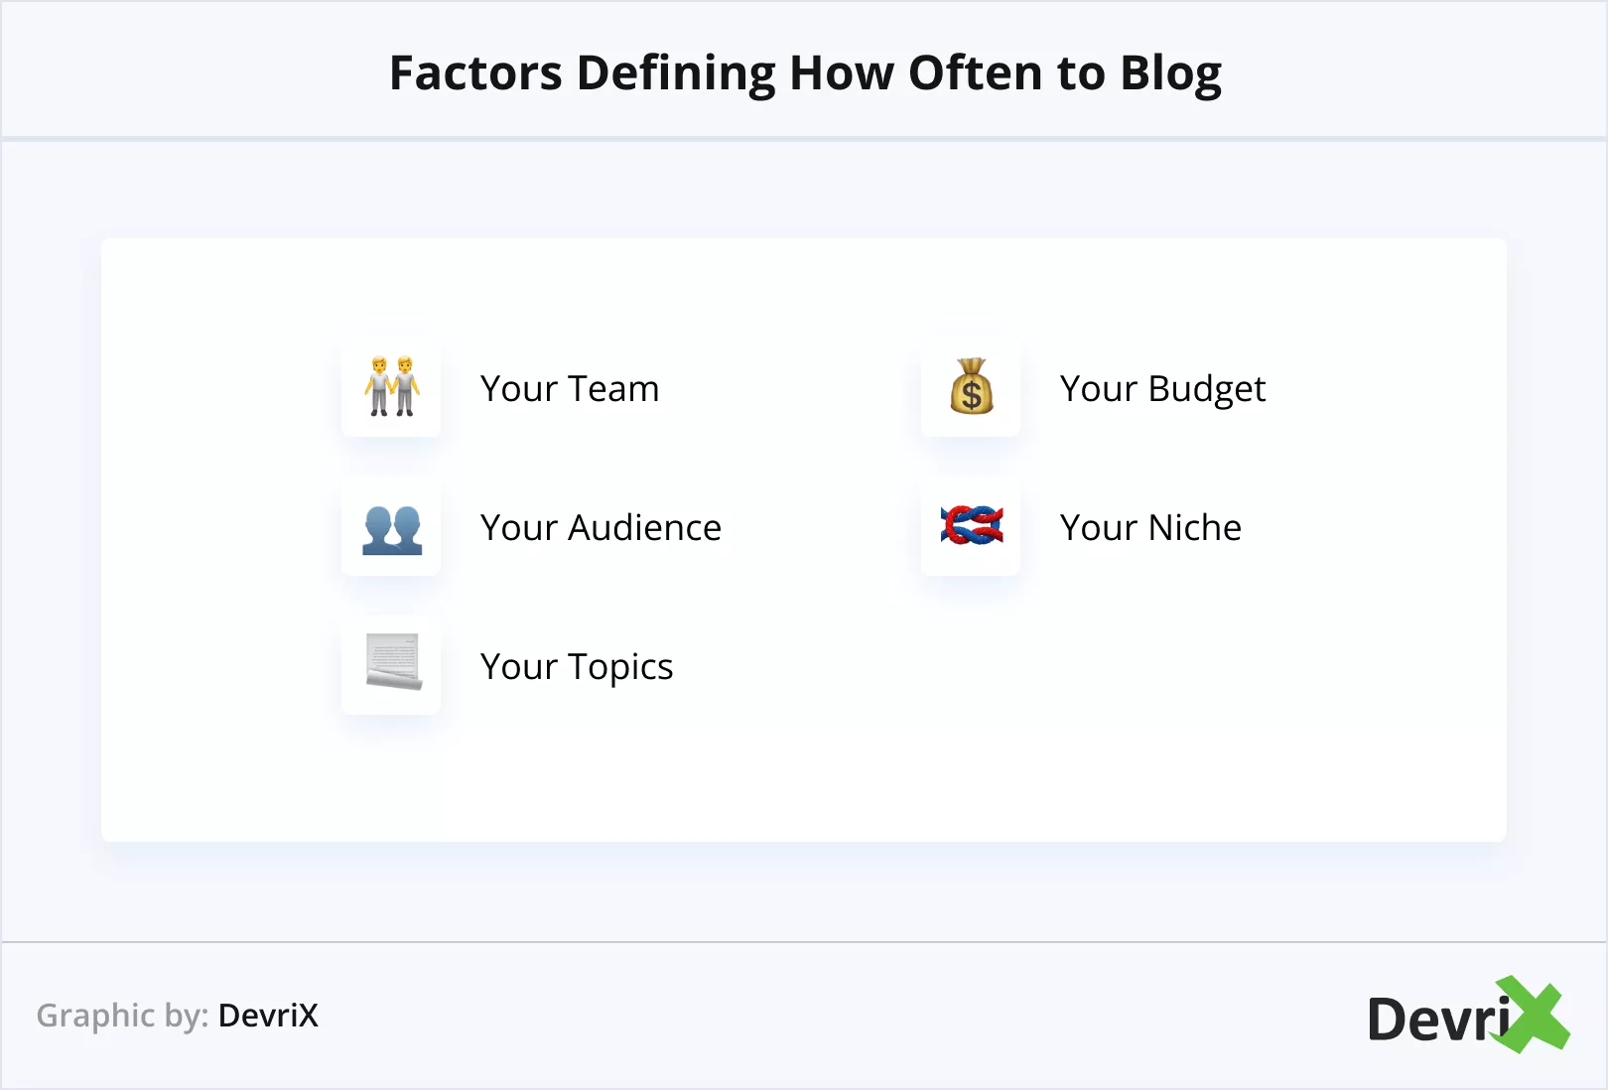Click the black Devri logo wordmark

(1435, 1020)
